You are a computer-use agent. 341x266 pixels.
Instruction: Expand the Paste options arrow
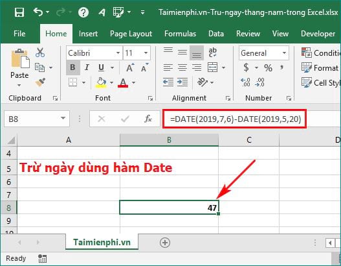[x=19, y=85]
